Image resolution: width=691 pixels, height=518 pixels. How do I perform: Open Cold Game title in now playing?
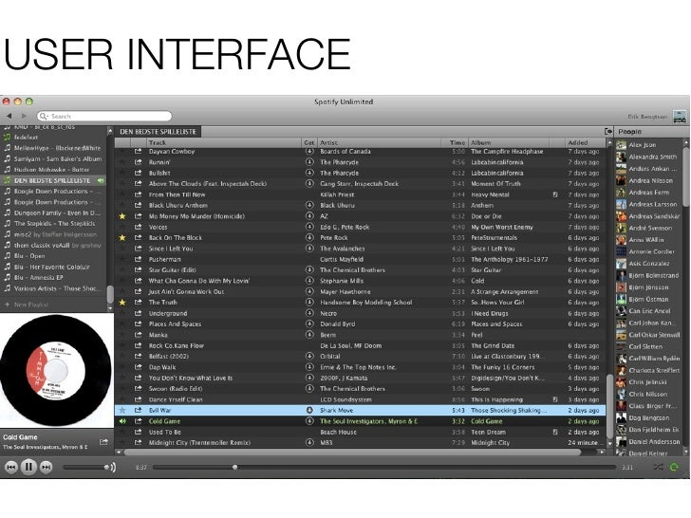tap(20, 437)
